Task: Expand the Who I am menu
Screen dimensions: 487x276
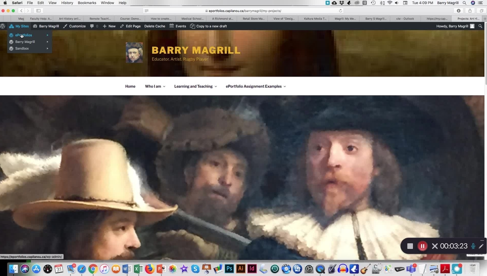Action: [x=155, y=86]
